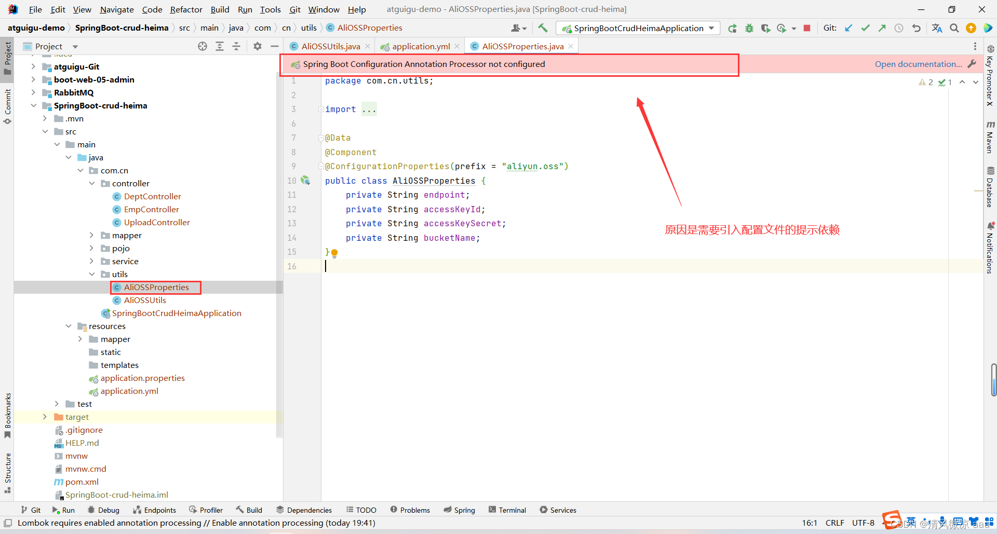Viewport: 997px width, 534px height.
Task: Show Git history clock icon
Action: 899,28
